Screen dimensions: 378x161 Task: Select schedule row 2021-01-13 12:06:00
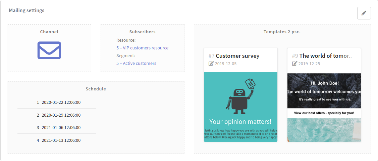(61, 140)
